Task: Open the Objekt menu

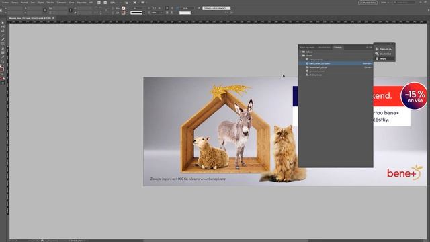Action: coord(40,3)
